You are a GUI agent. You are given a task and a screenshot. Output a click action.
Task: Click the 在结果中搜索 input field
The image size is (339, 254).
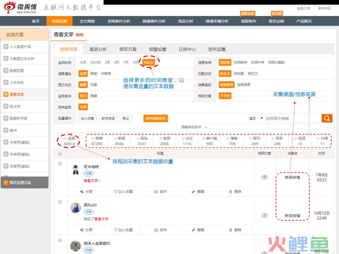(x=293, y=118)
